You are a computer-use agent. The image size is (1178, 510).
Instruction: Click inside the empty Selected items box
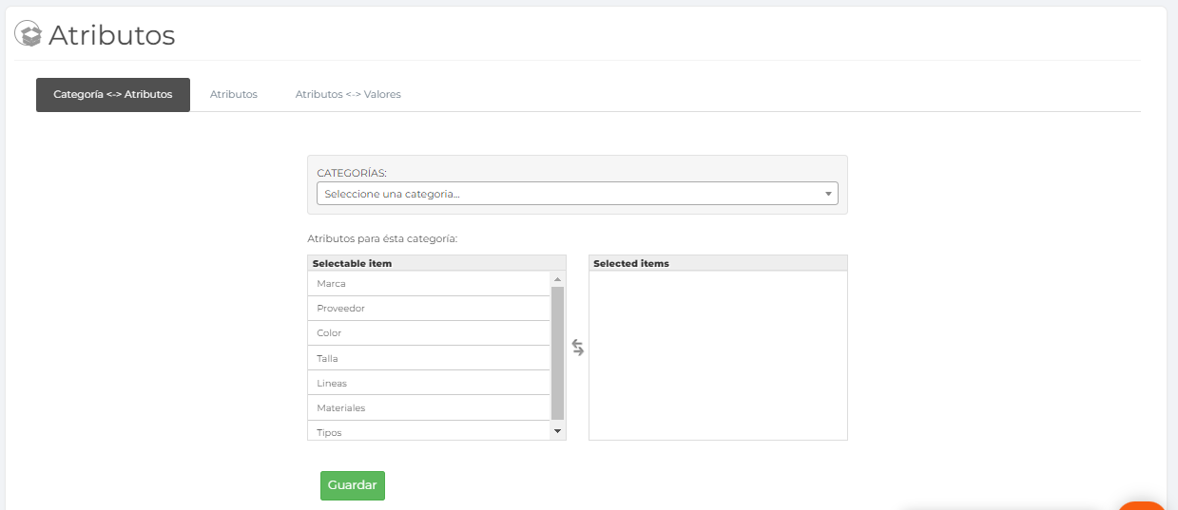point(718,356)
